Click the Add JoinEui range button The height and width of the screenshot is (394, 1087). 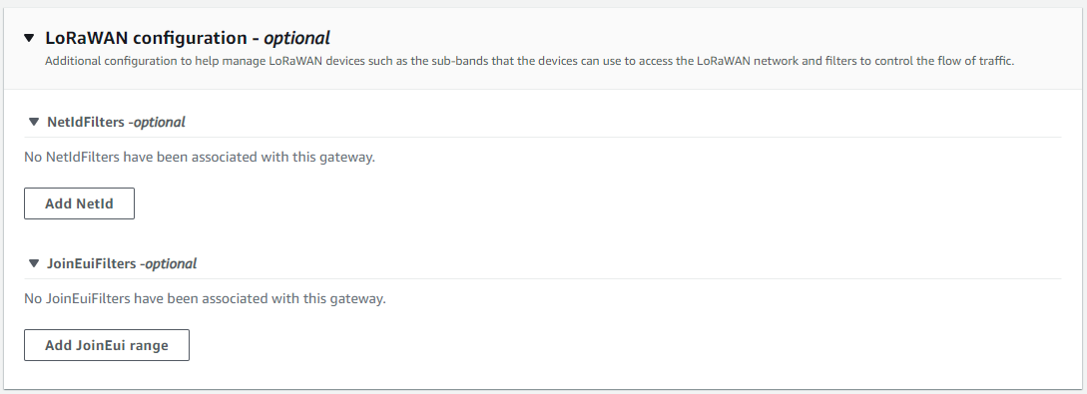[107, 345]
